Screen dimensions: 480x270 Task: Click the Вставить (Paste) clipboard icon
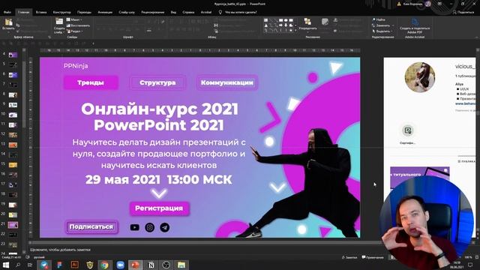(8, 22)
